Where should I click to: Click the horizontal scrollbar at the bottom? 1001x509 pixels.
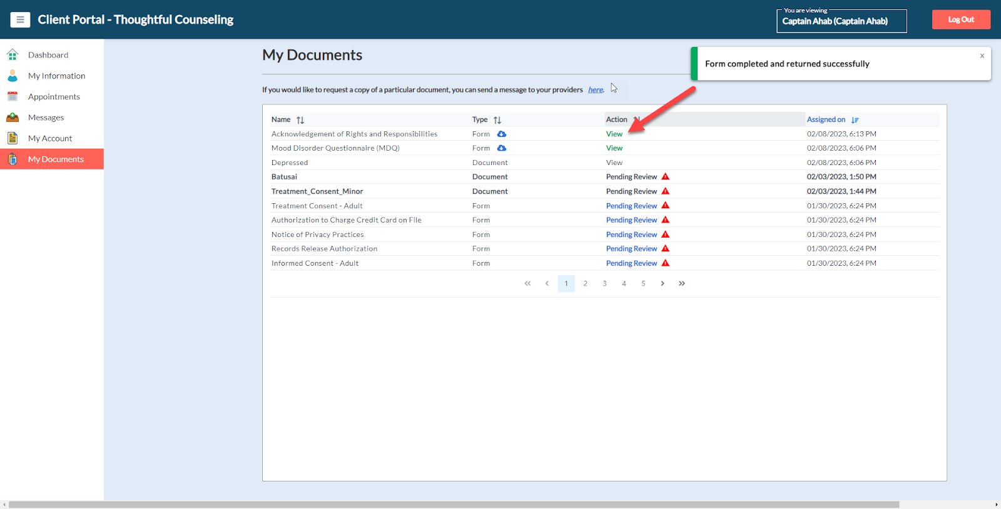[x=454, y=504]
